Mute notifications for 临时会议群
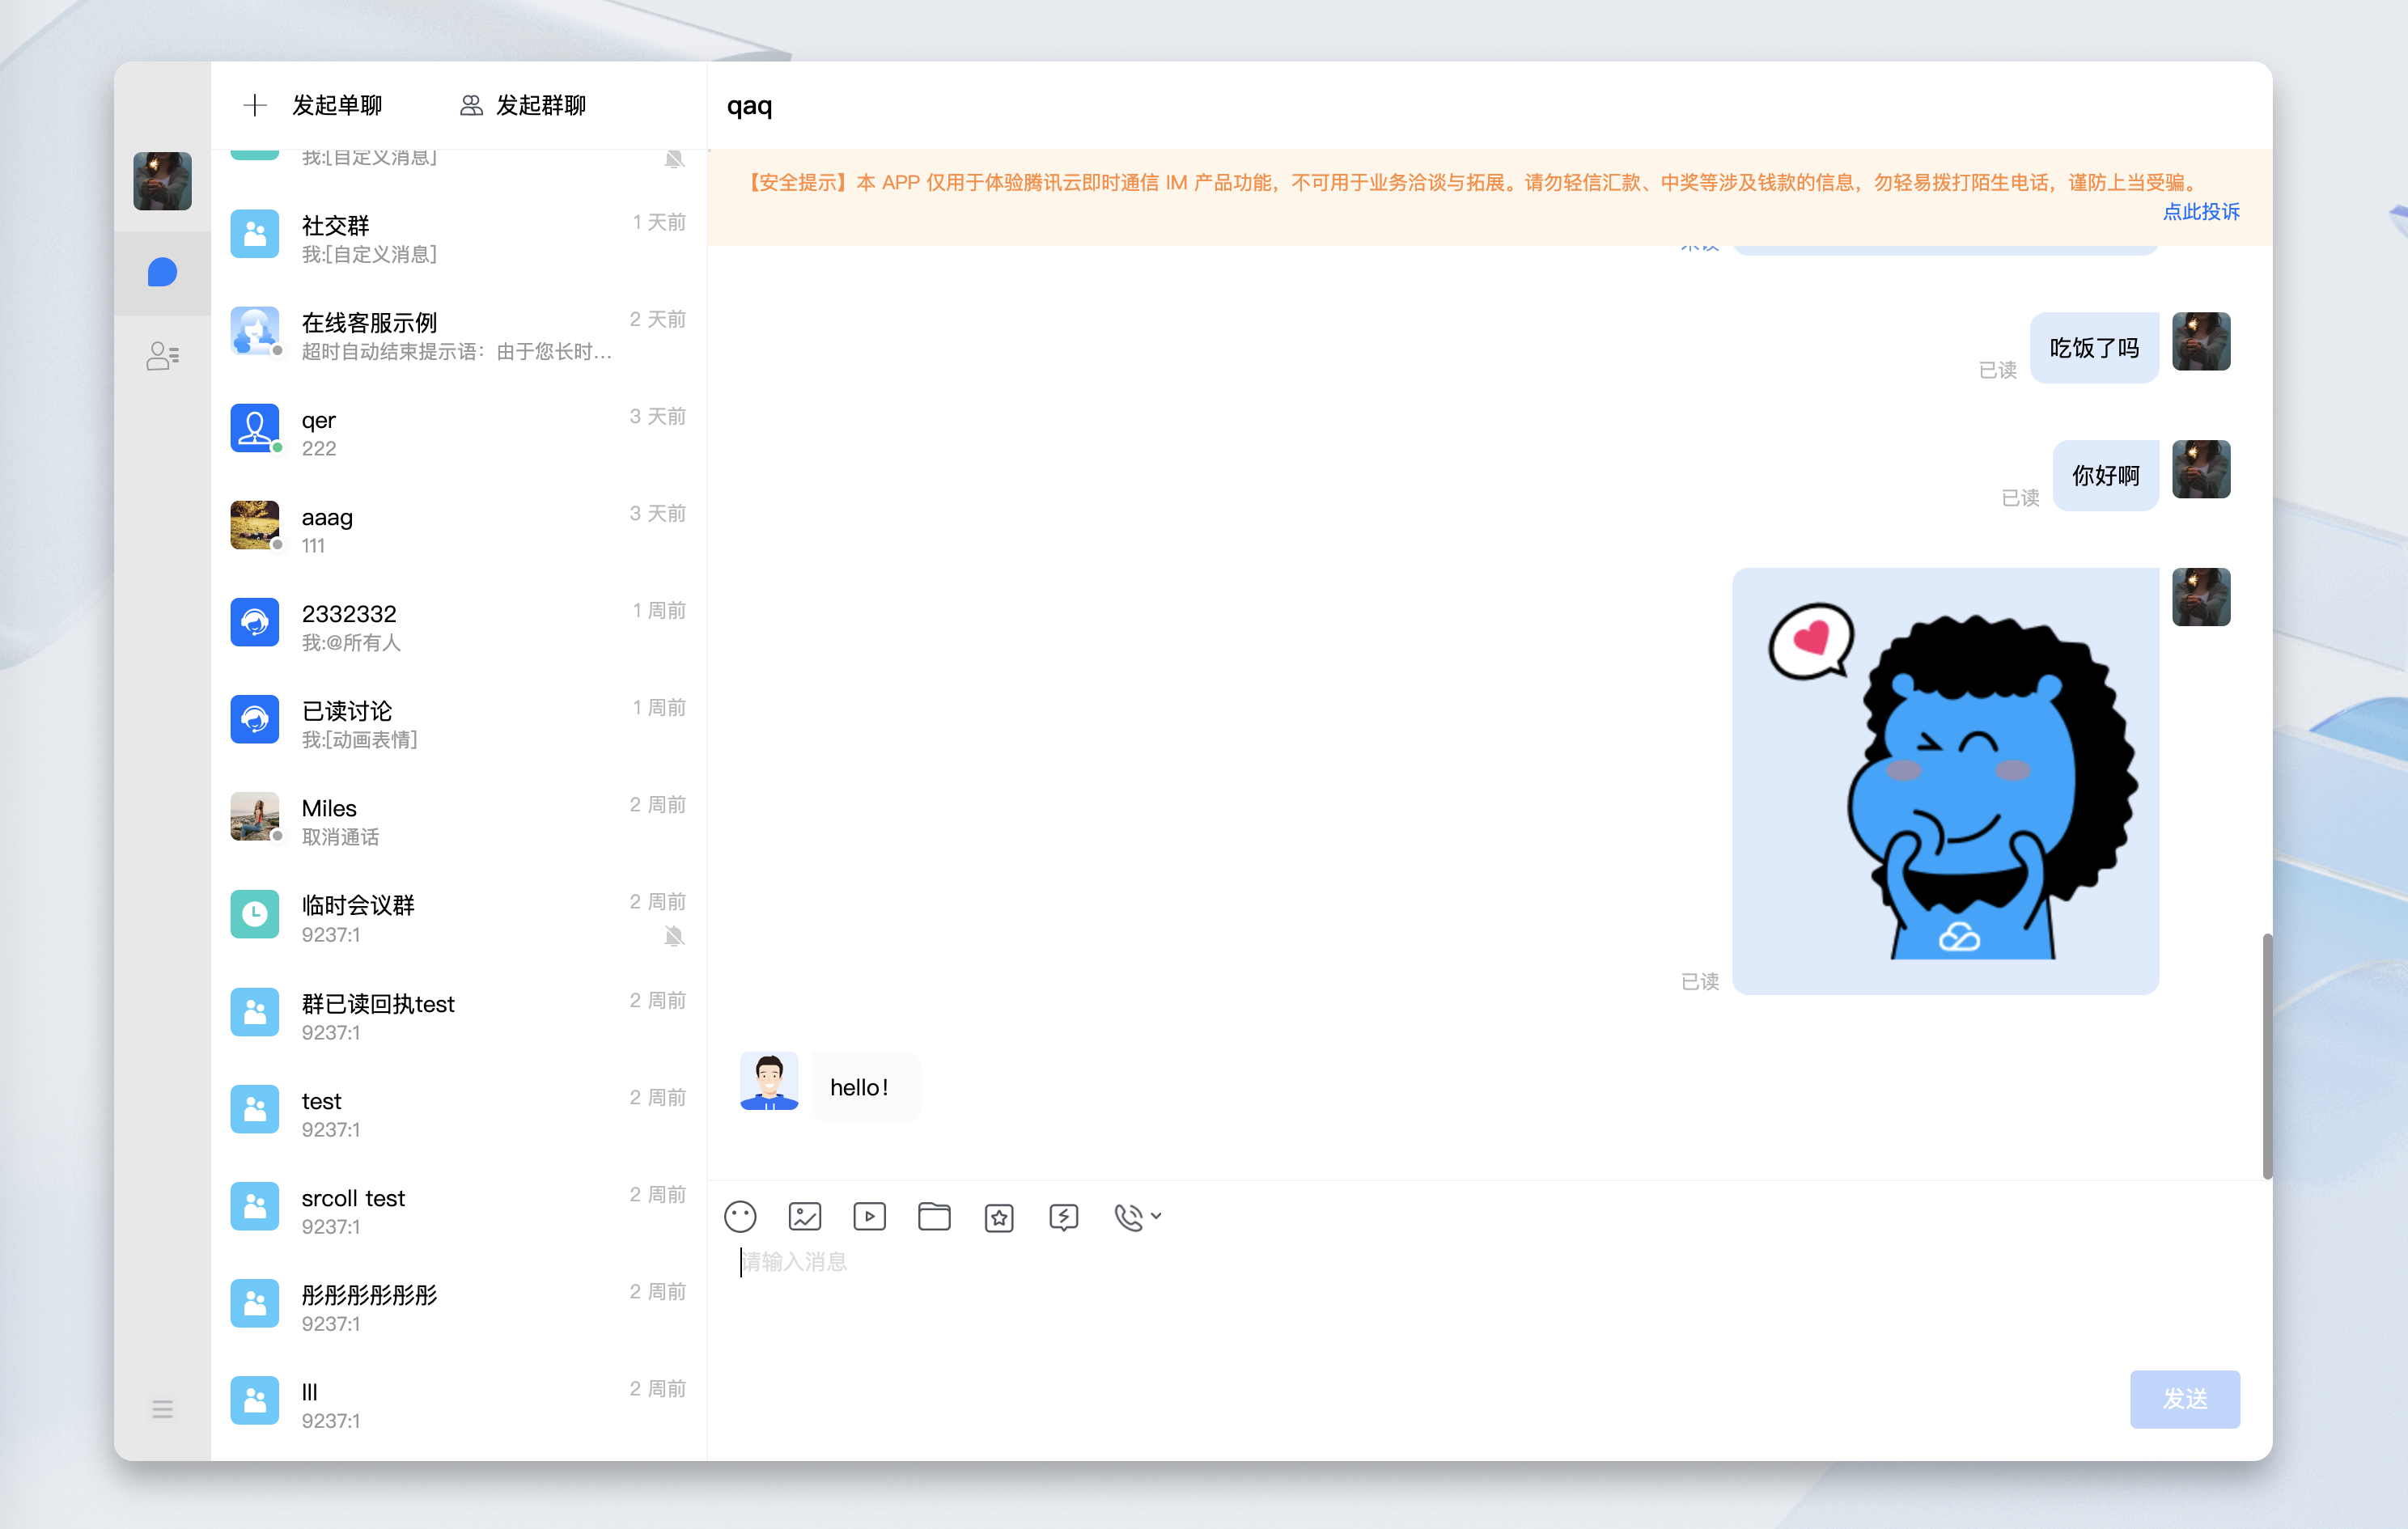Image resolution: width=2408 pixels, height=1529 pixels. point(676,936)
